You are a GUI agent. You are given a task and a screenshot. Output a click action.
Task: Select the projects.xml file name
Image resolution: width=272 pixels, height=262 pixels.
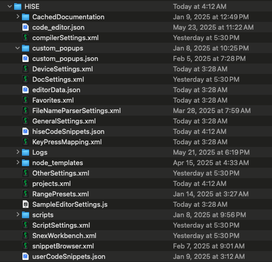point(52,184)
